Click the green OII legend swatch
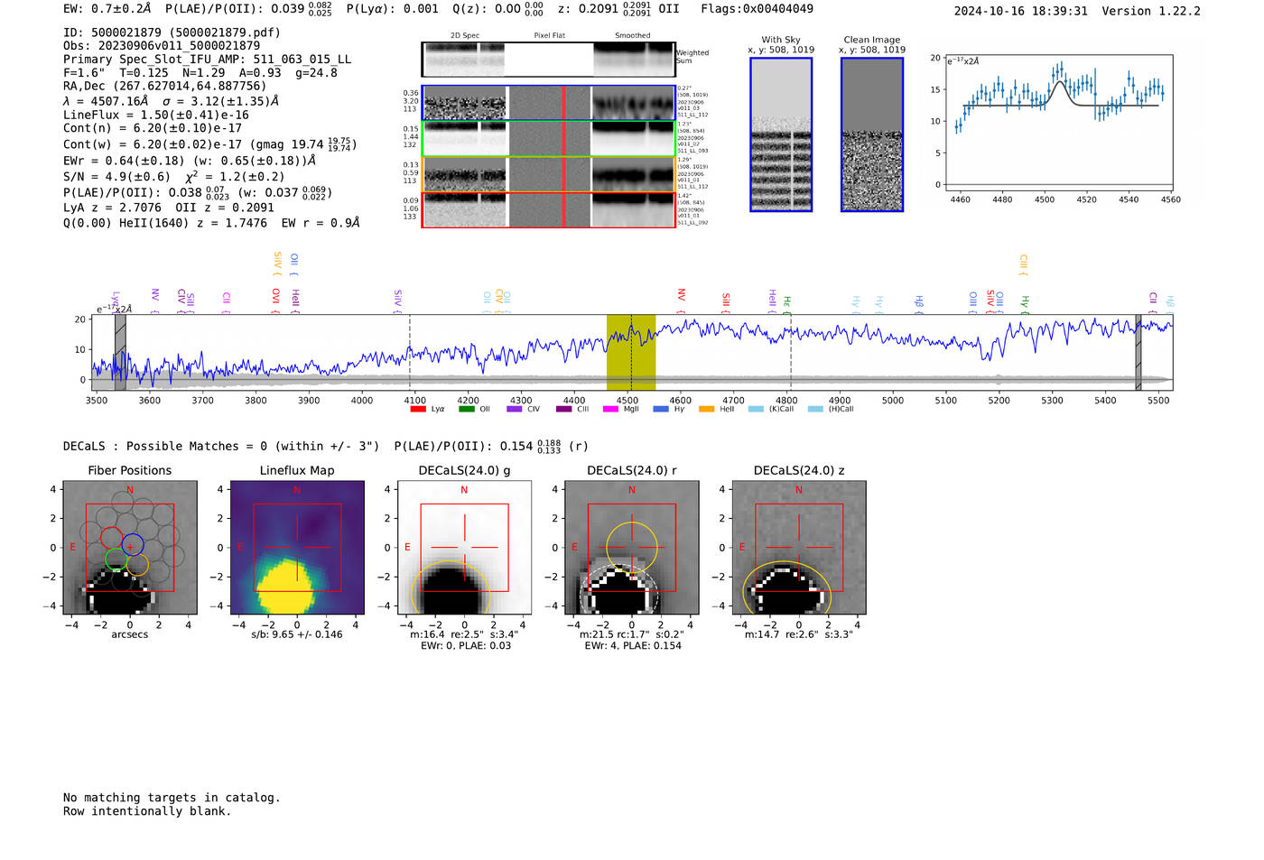 [466, 409]
